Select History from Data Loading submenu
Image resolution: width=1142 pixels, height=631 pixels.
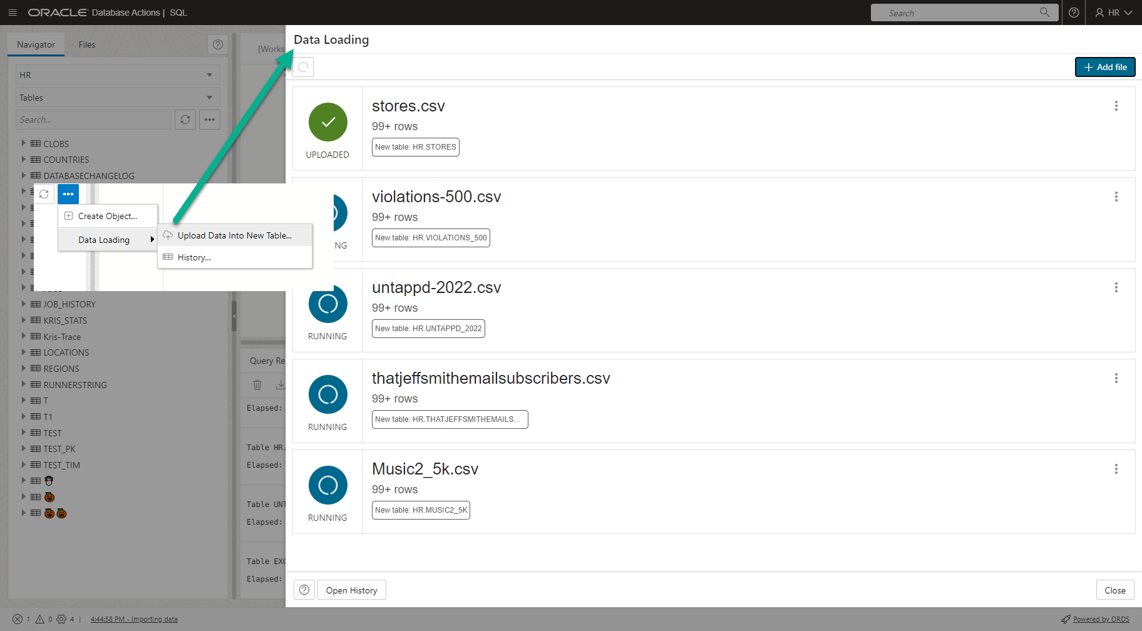point(235,257)
